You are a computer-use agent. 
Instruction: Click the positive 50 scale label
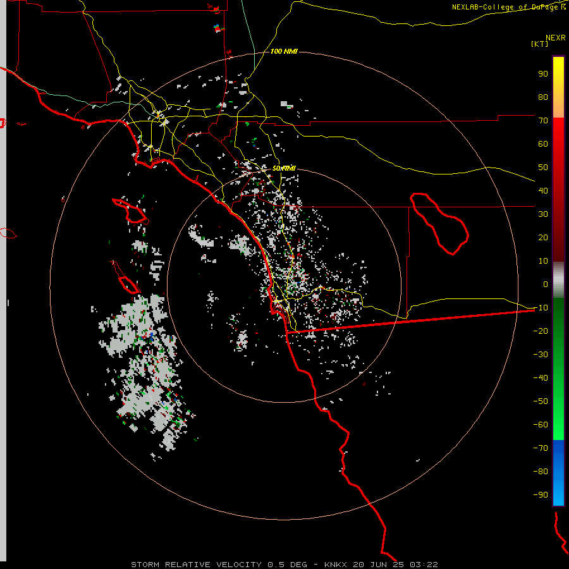click(x=543, y=168)
